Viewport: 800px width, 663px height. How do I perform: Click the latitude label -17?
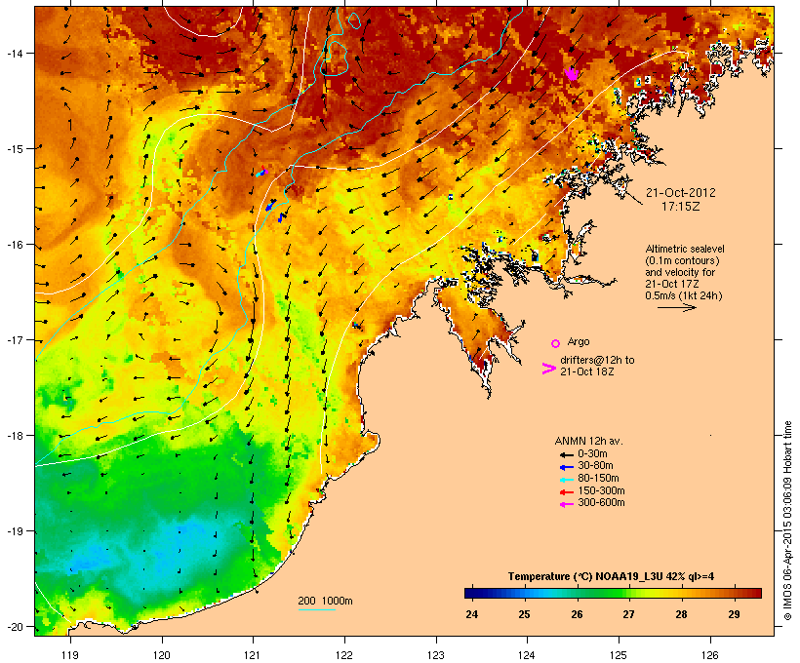click(x=15, y=339)
